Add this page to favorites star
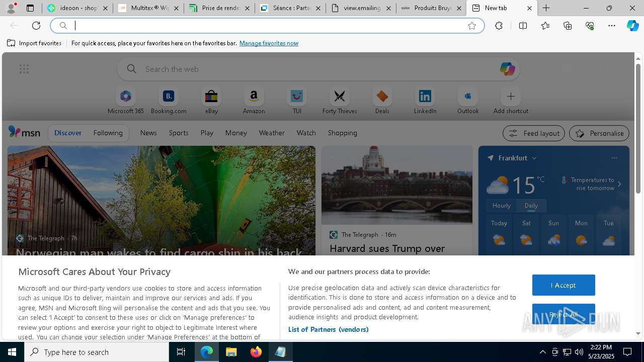 472,26
